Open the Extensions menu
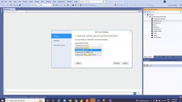Screen dimensions: 182x102 [x=61, y=2]
